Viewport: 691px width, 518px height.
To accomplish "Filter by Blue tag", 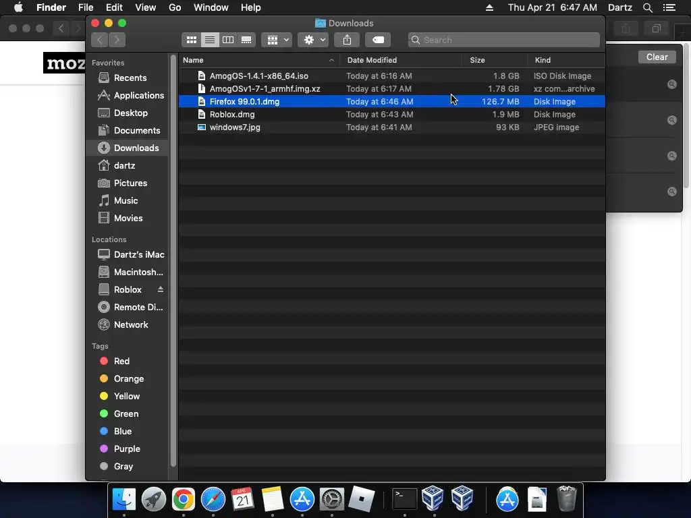I will coord(128,431).
